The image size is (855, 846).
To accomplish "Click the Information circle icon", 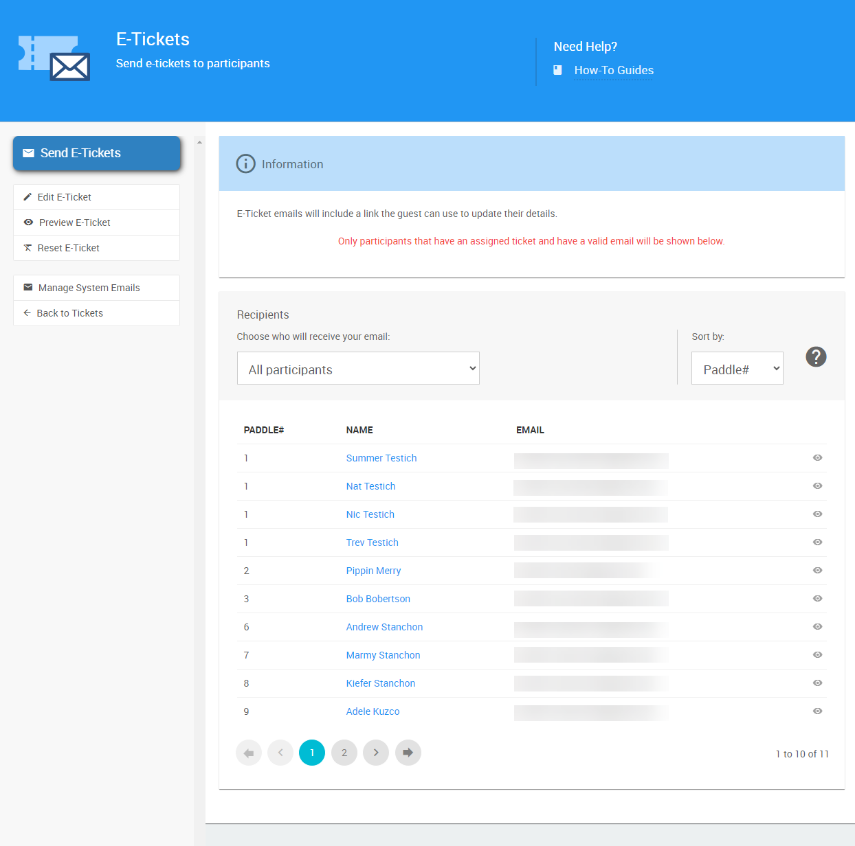I will click(x=245, y=164).
